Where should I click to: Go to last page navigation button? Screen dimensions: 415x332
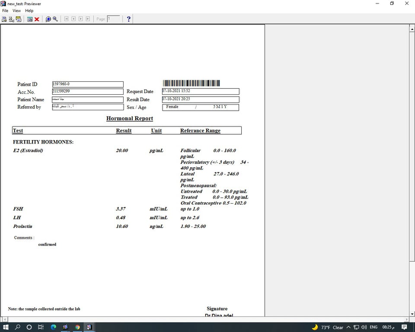tap(88, 19)
